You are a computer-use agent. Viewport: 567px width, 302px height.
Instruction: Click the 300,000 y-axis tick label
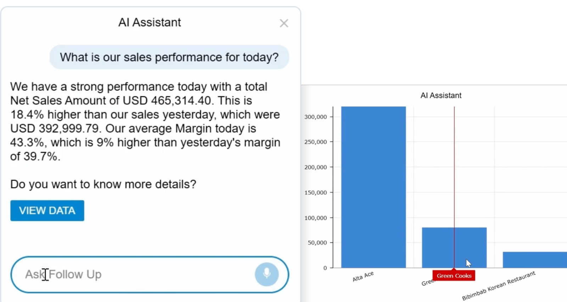[x=315, y=117]
